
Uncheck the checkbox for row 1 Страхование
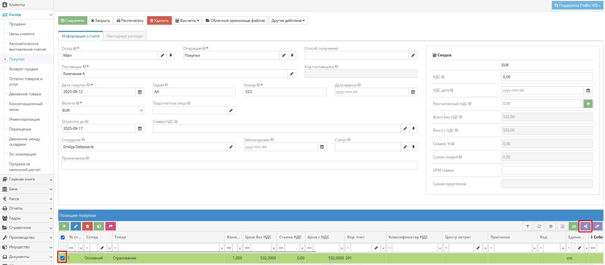tap(62, 258)
